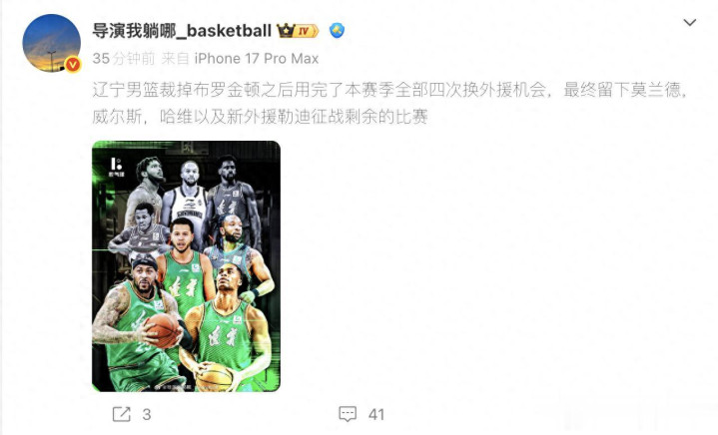The height and width of the screenshot is (435, 718).
Task: Open the crown level IV membership badge
Action: point(298,31)
